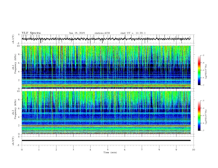This screenshot has height=168, width=218.
Task: Click the ch.1 voltage waveform trace panel
Action: click(108, 39)
